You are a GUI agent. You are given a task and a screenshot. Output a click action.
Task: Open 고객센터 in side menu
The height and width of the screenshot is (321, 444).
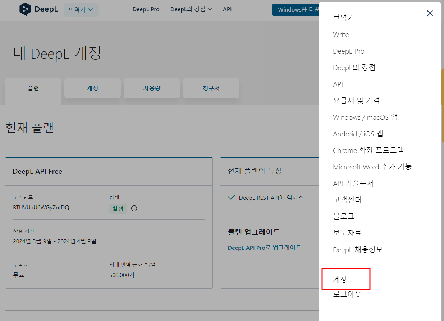347,200
